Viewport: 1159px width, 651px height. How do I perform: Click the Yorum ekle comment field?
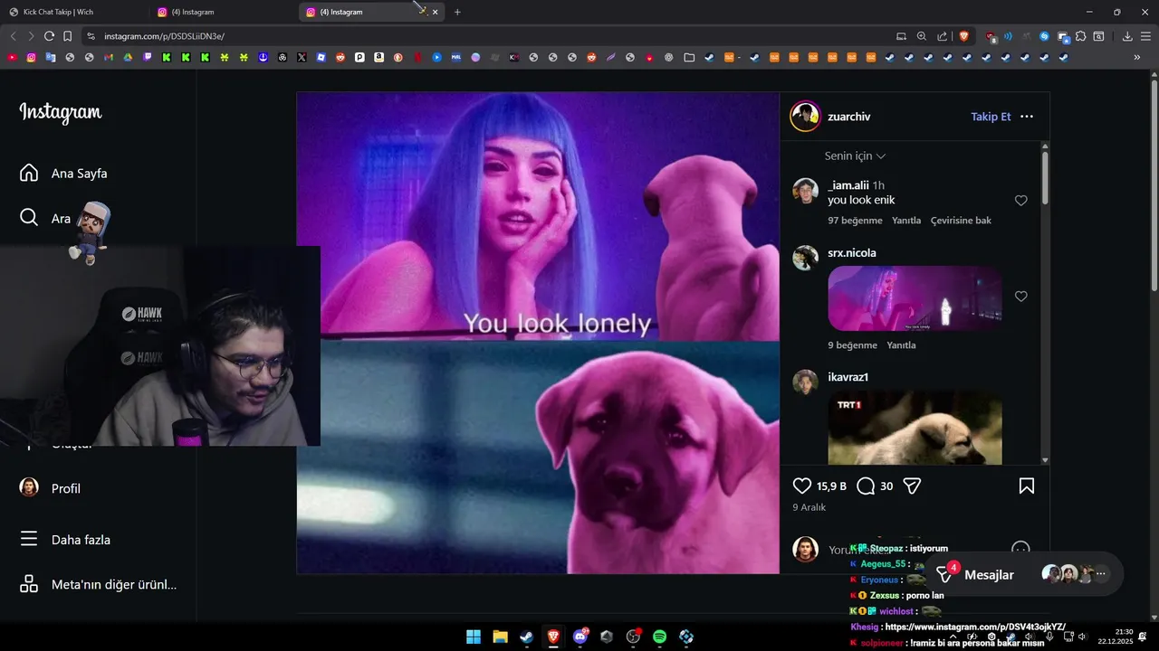click(915, 549)
